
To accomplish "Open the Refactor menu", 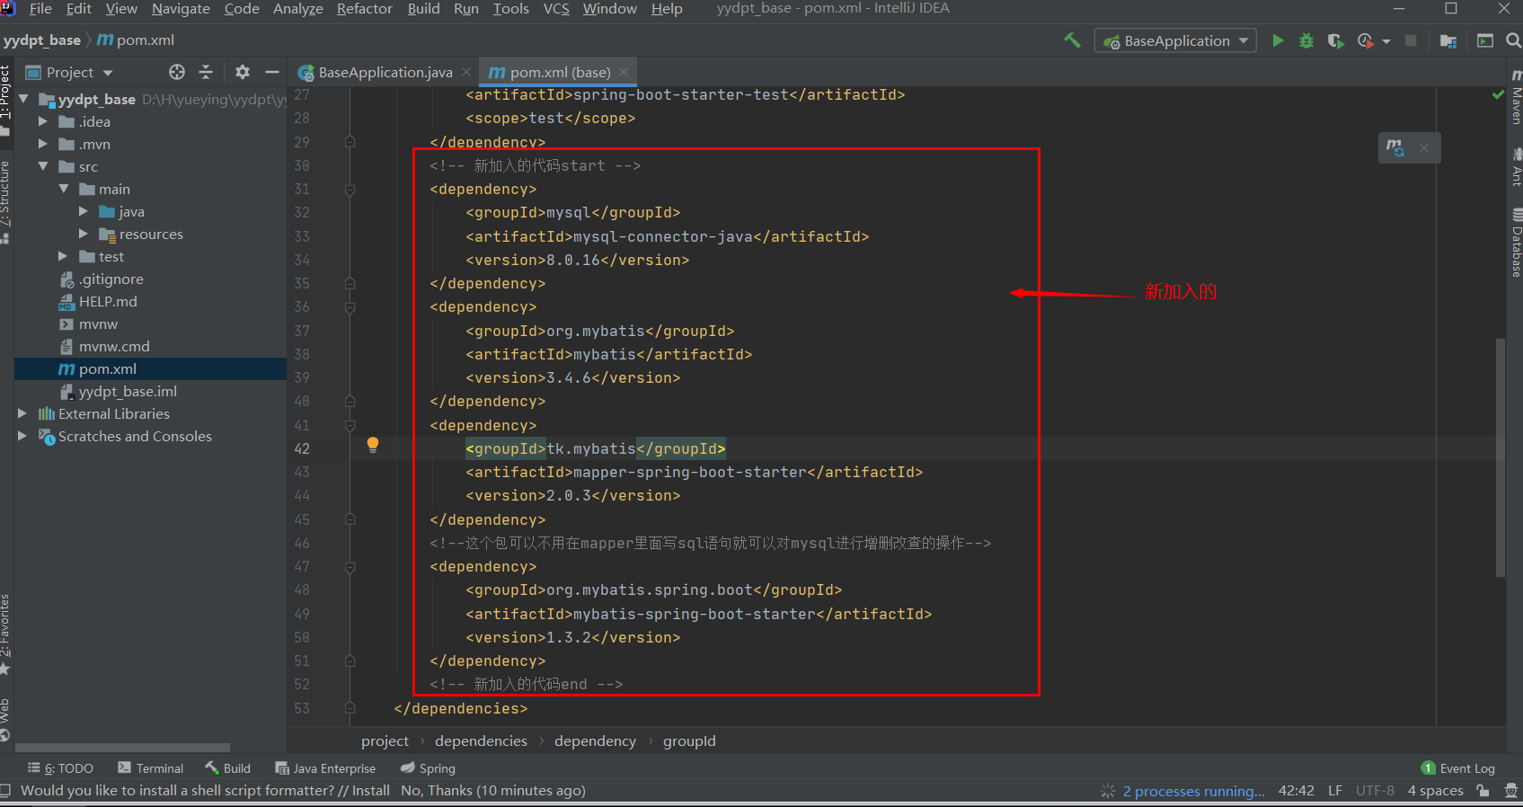I will pyautogui.click(x=364, y=9).
